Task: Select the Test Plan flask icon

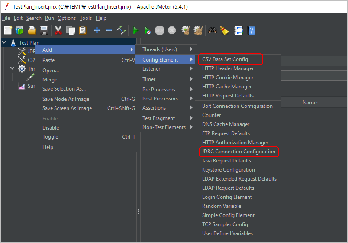Action: click(x=13, y=42)
